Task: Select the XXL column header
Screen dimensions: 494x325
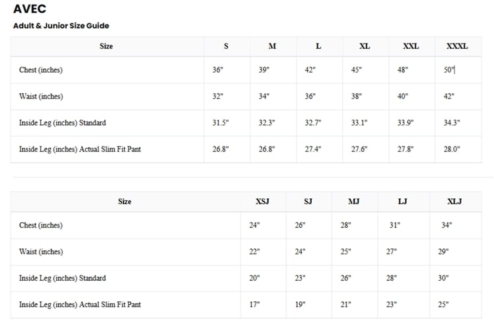Action: point(411,46)
